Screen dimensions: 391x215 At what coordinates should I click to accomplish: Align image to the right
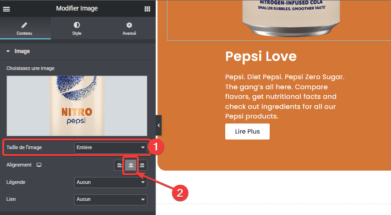[142, 165]
